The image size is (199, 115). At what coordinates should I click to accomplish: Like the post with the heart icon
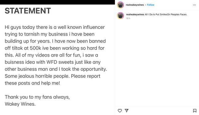pyautogui.click(x=120, y=111)
